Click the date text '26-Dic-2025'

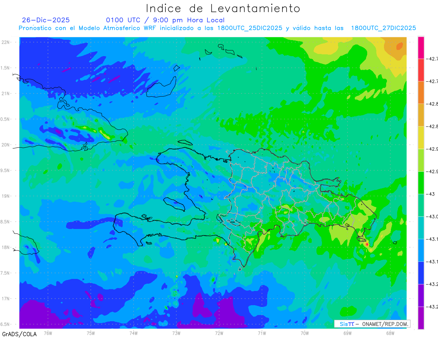click(46, 20)
